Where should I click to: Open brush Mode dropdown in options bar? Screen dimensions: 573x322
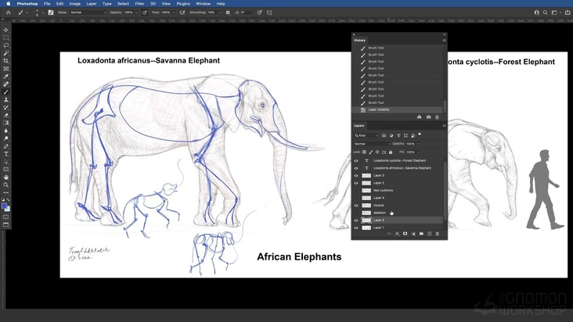point(88,13)
